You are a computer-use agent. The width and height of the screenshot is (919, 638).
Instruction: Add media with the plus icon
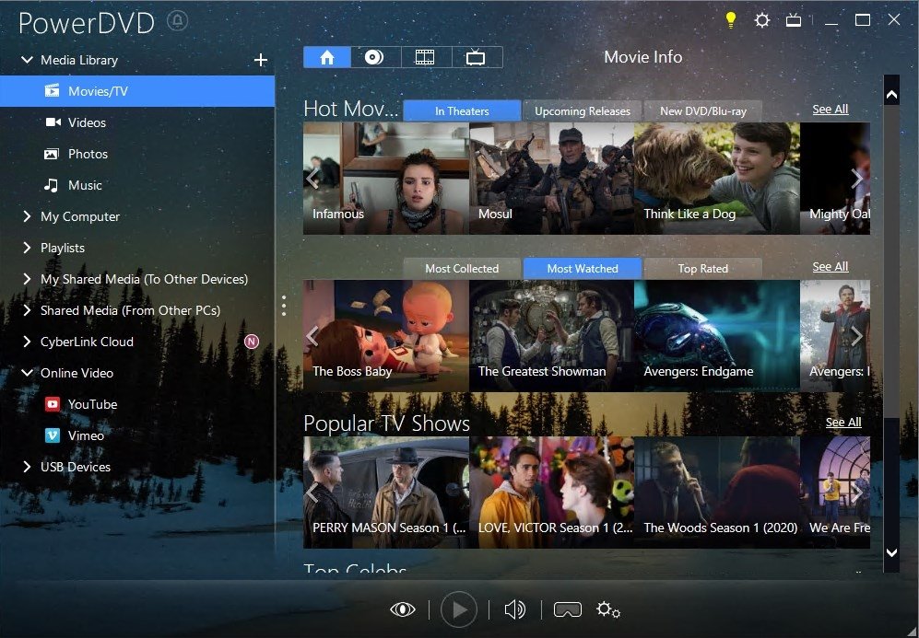[x=261, y=60]
